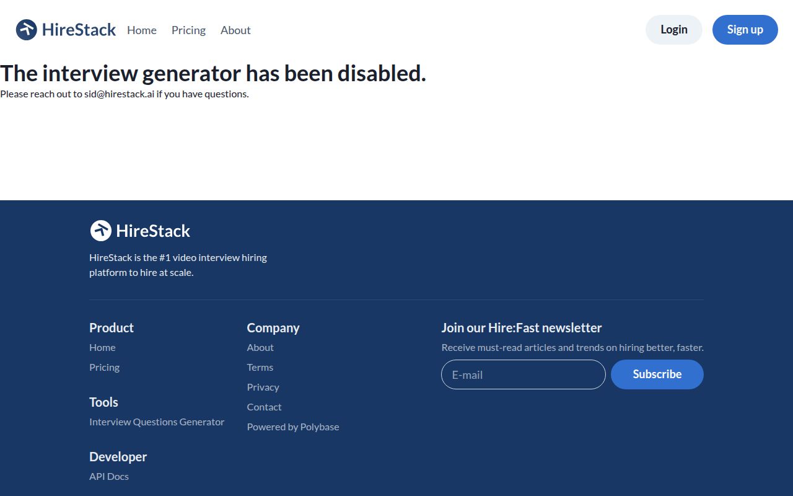Click the 'interview generator has been disabled' heading
The image size is (793, 496).
(213, 73)
